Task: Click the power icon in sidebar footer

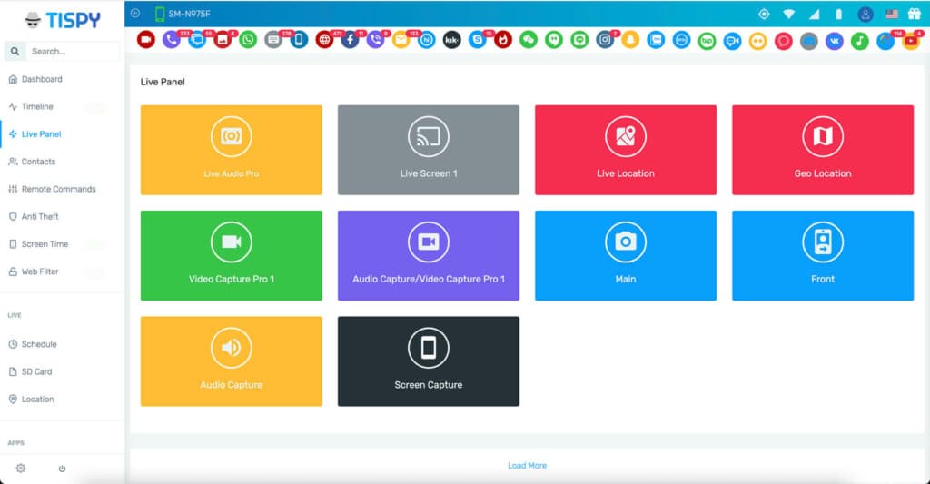Action: (x=62, y=469)
